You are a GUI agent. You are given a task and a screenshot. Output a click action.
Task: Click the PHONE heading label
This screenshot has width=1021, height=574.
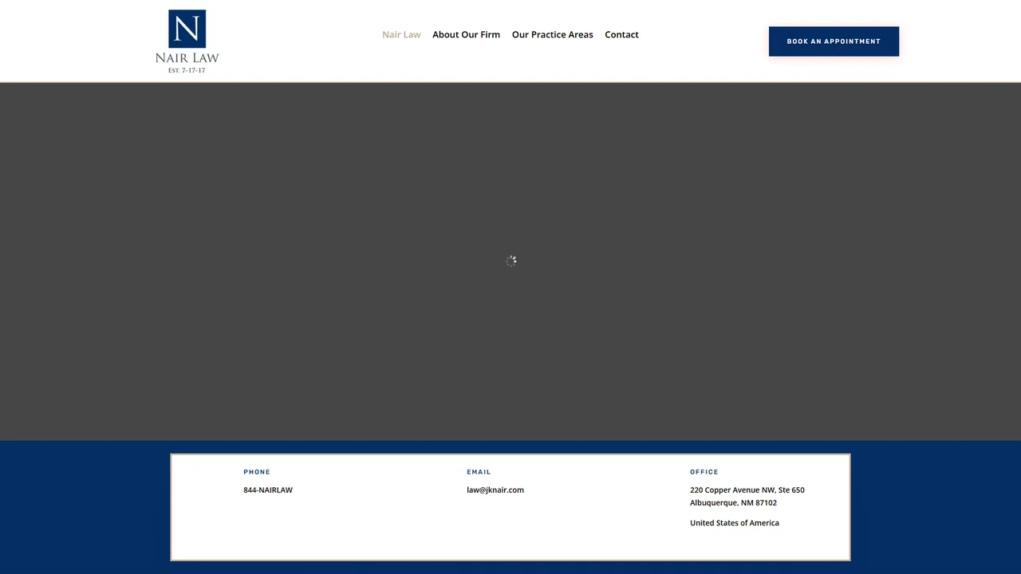point(257,472)
